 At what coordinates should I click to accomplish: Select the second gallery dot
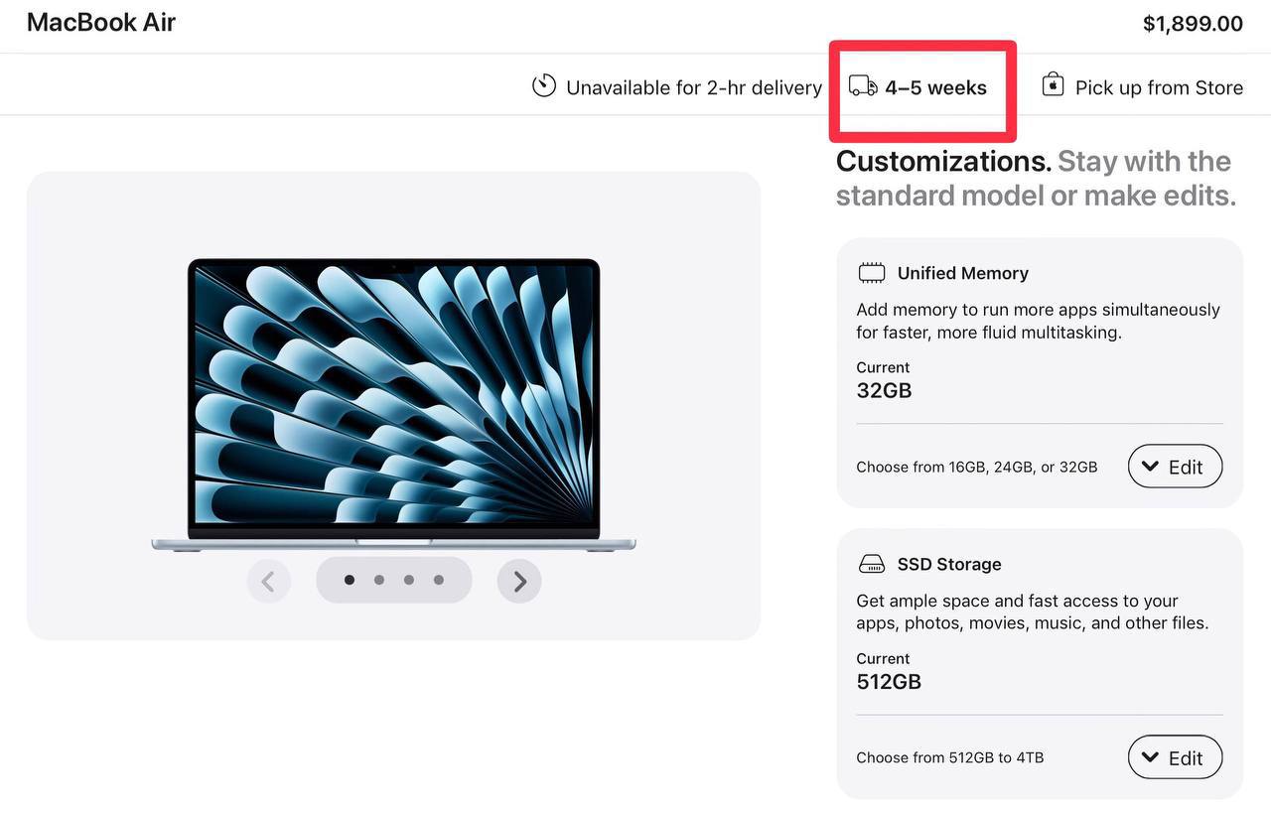pyautogui.click(x=378, y=580)
